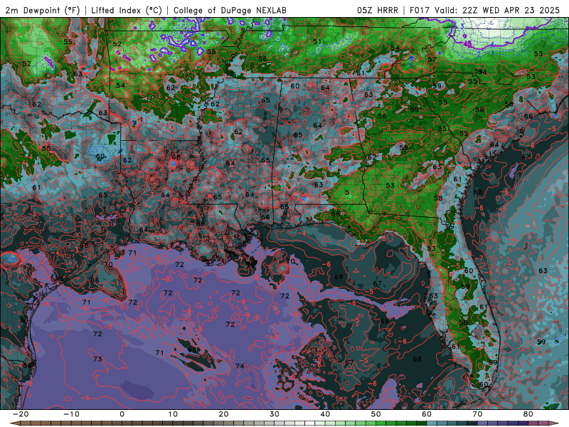Click the "73" dewpoint value over the Gulf
This screenshot has height=427, width=569.
(97, 359)
